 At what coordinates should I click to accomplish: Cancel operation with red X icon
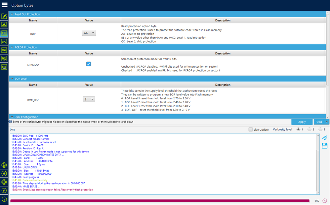(324, 201)
